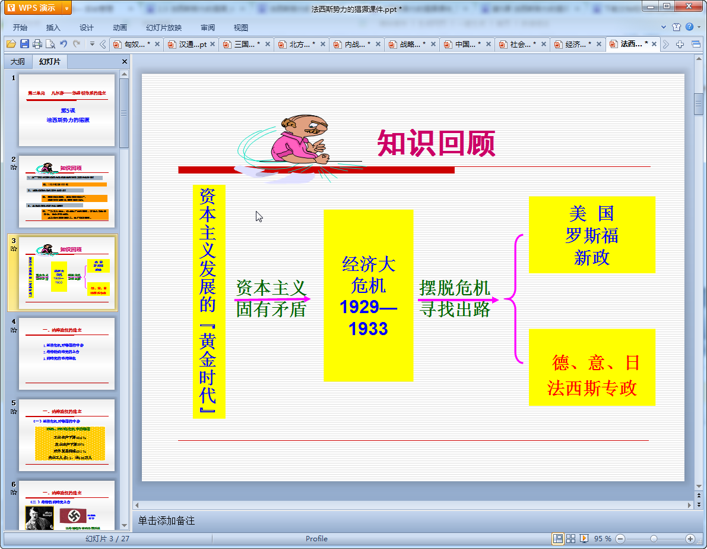The image size is (707, 549).
Task: Open the 视图 menu tab
Action: 241,27
